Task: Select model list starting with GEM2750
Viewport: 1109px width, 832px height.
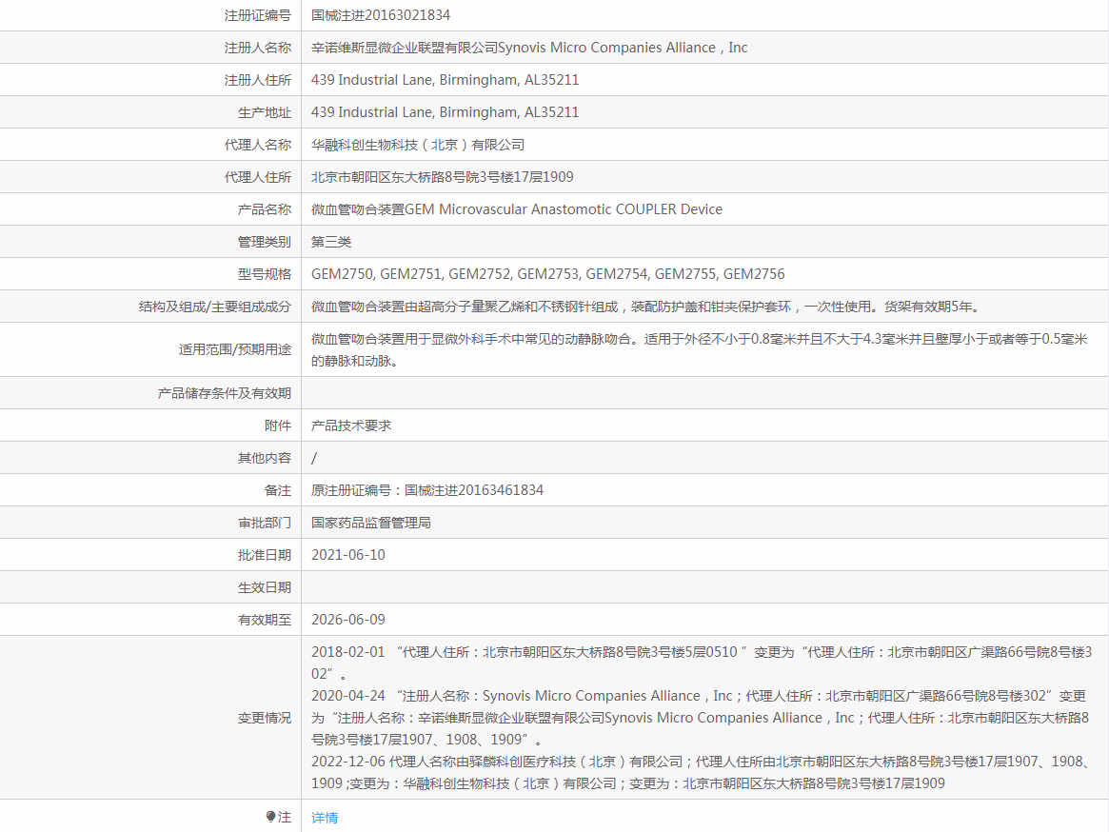Action: [x=548, y=274]
